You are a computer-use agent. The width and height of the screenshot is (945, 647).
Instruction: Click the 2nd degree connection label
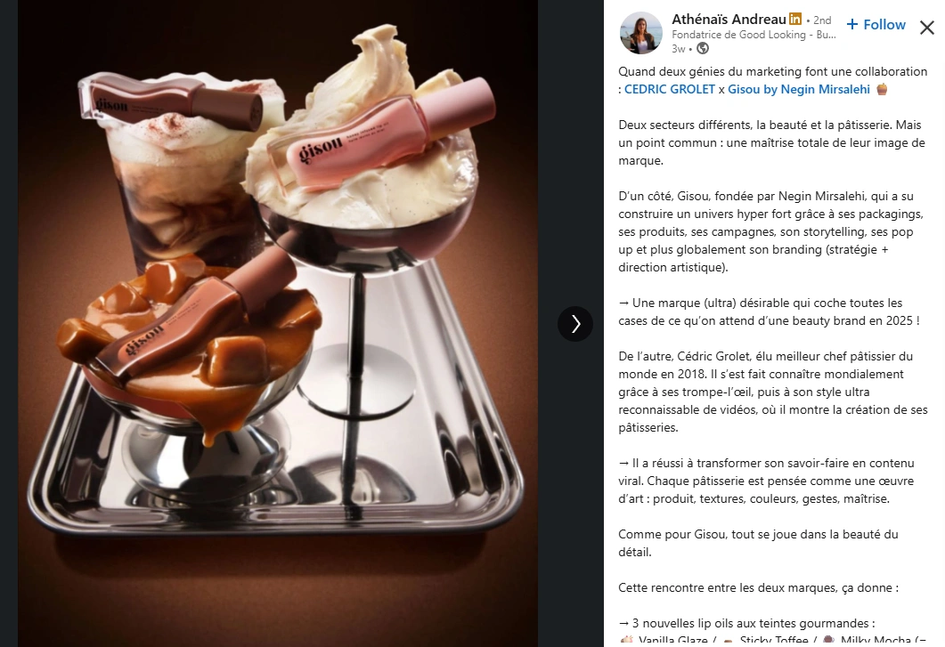822,20
